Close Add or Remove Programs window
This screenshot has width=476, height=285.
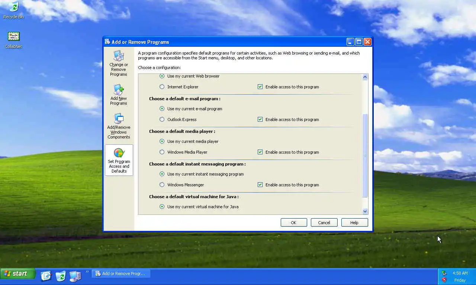pyautogui.click(x=367, y=42)
